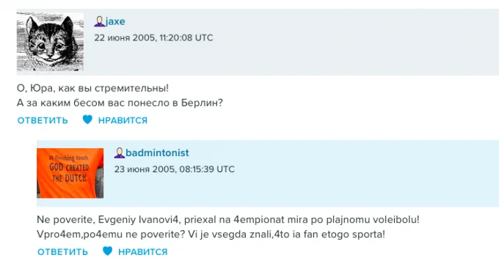
Task: Click the user icon beside jaxe
Action: (99, 21)
